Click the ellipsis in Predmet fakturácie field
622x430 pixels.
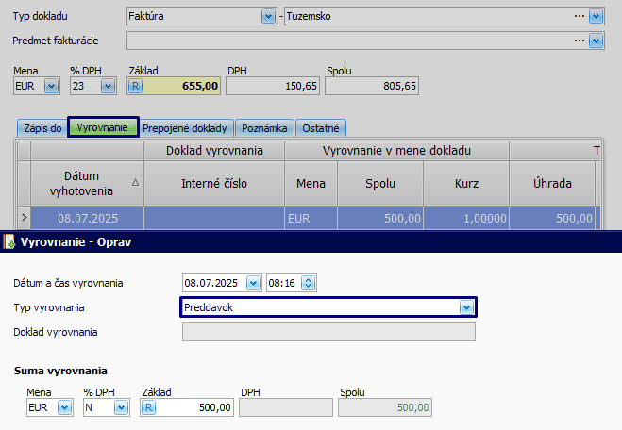pos(578,41)
